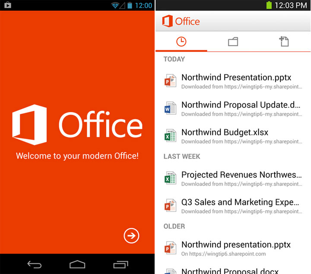Tap the Wi-Fi status icon

[115, 5]
